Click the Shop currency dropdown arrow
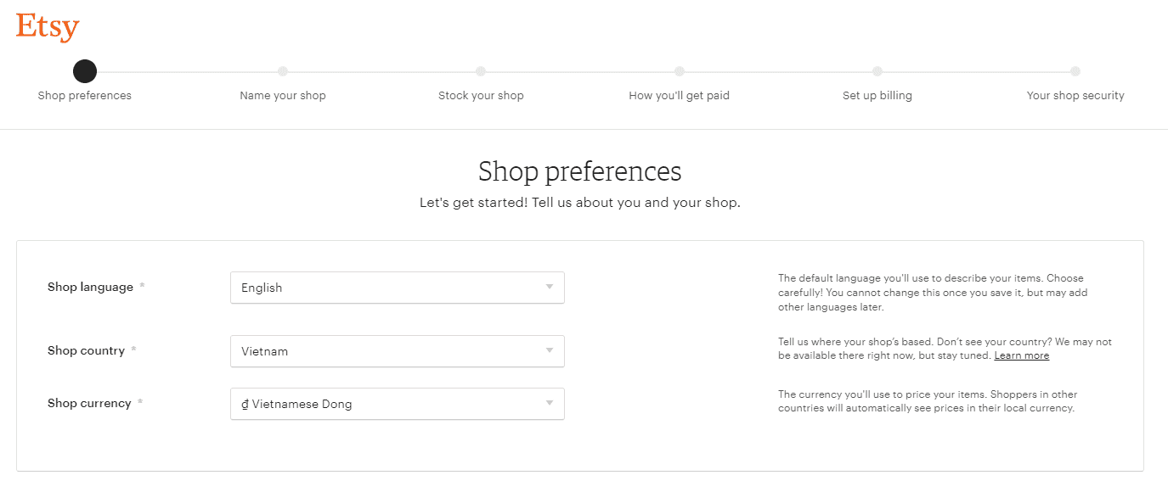1168x492 pixels. [x=550, y=403]
